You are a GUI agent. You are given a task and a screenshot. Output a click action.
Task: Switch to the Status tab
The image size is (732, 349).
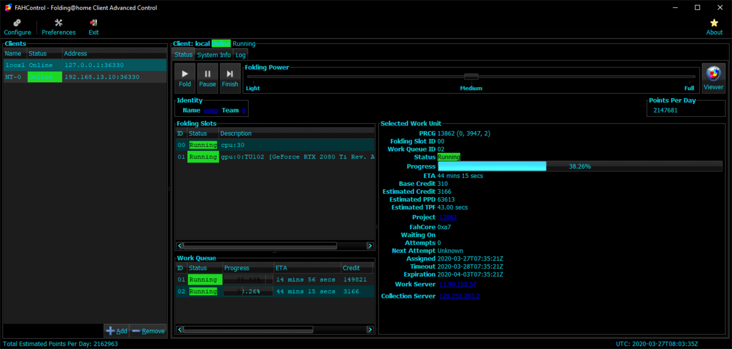coord(183,55)
